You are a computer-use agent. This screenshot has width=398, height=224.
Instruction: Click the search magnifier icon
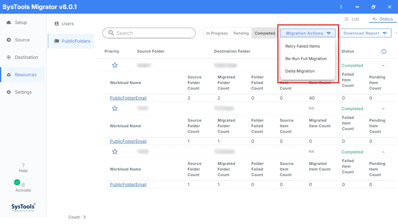[111, 33]
